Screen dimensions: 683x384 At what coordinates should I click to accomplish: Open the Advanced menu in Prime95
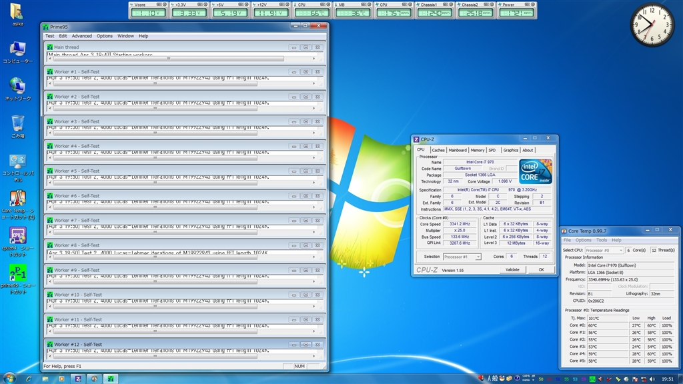click(82, 36)
